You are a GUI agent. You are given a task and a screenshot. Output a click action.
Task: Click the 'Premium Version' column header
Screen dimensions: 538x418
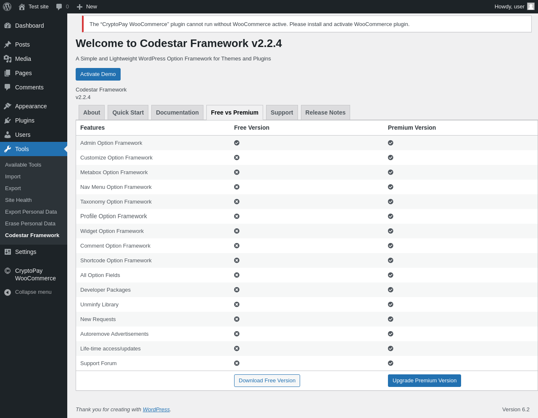412,128
